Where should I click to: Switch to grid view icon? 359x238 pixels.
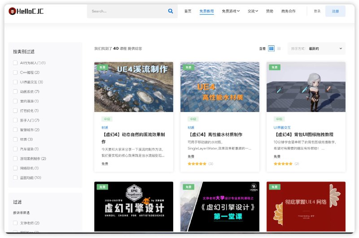click(x=271, y=48)
